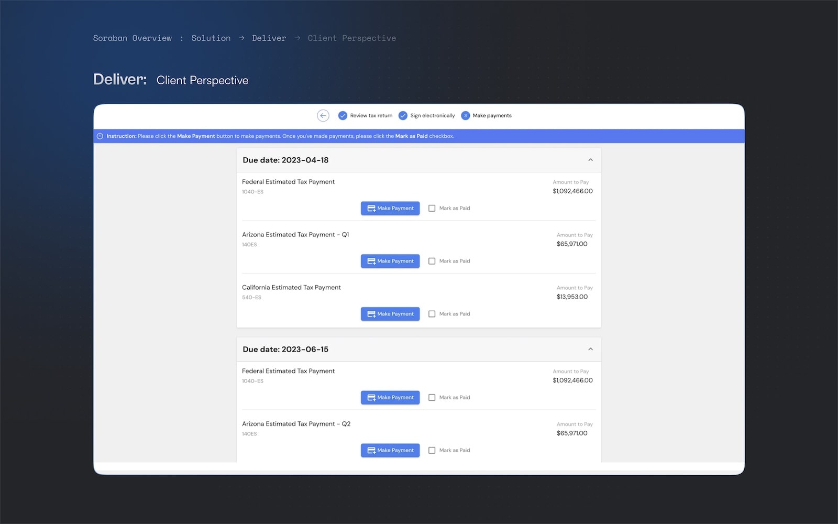Click the 1040-ES code under due date 2023-04-18
The image size is (838, 524).
(252, 192)
